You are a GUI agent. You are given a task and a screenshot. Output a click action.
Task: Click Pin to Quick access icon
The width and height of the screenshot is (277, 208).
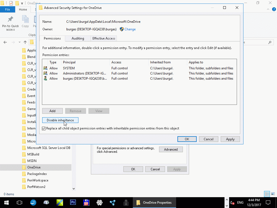pyautogui.click(x=11, y=19)
